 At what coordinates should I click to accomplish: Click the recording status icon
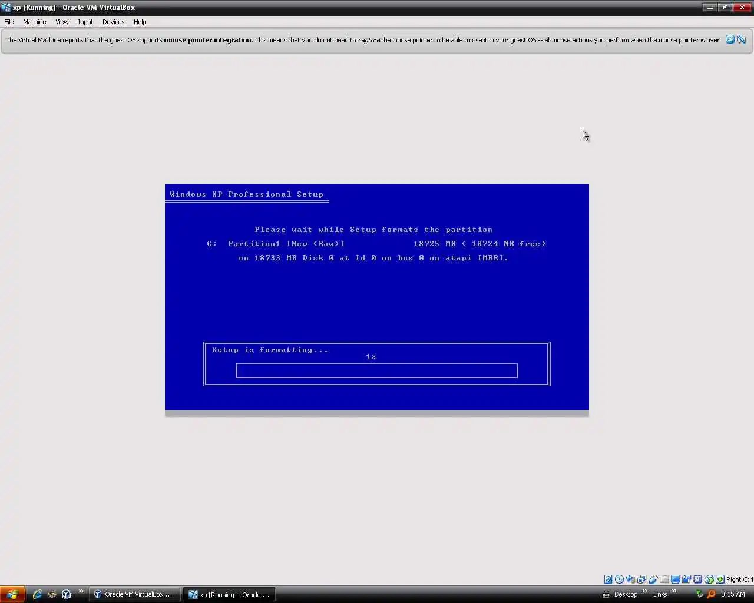686,579
